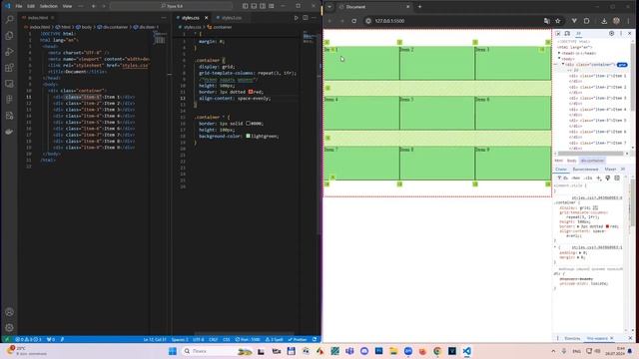Click the browser address bar URL
The height and width of the screenshot is (359, 639).
[x=389, y=21]
